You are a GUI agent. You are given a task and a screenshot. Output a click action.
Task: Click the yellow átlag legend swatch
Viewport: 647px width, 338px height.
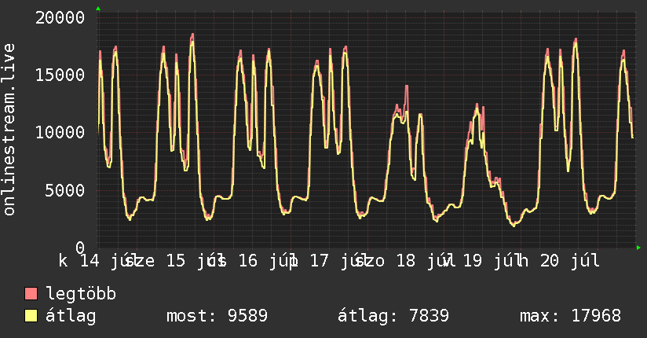(31, 316)
